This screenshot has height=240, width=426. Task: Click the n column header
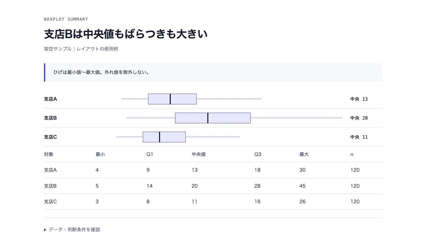[352, 154]
